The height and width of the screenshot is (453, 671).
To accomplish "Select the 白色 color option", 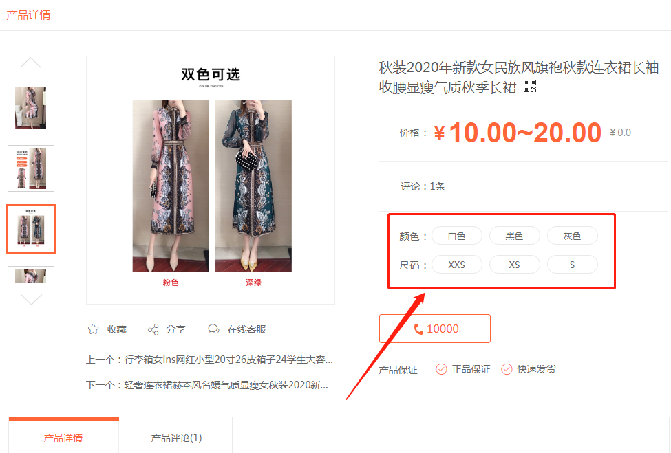I will coord(456,236).
